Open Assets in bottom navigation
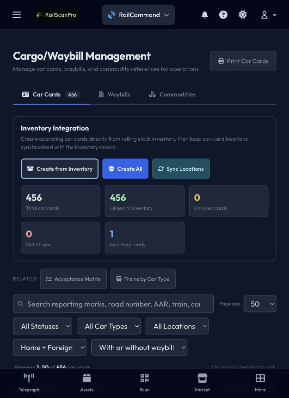 click(x=87, y=383)
